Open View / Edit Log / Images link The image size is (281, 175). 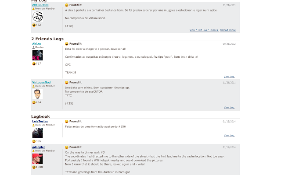pyautogui.click(x=204, y=30)
